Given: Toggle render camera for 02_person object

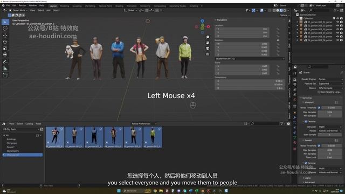Looking at the screenshot, I should point(341,26).
